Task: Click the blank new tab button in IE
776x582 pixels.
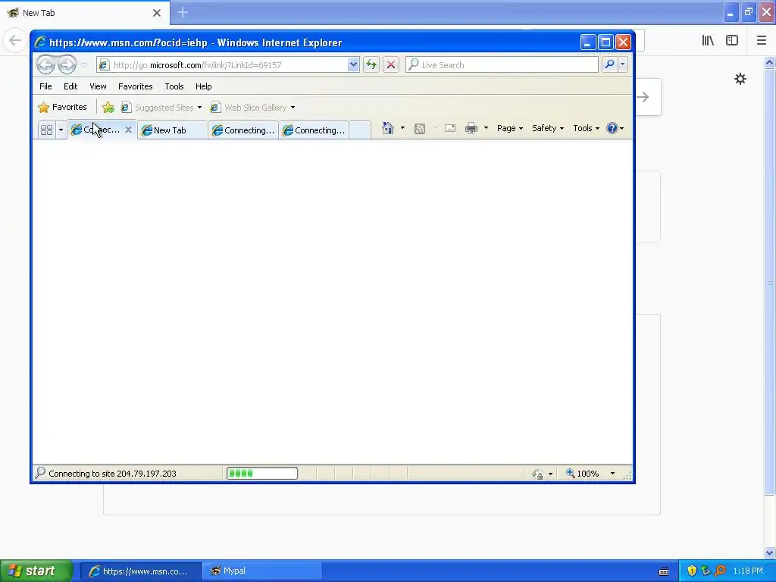Action: (360, 130)
